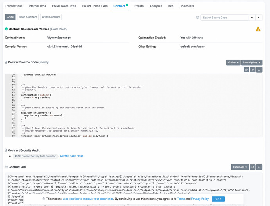Copy the contract source code

(x=247, y=70)
